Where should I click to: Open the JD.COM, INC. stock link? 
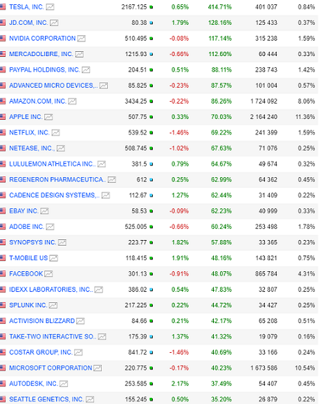[28, 23]
